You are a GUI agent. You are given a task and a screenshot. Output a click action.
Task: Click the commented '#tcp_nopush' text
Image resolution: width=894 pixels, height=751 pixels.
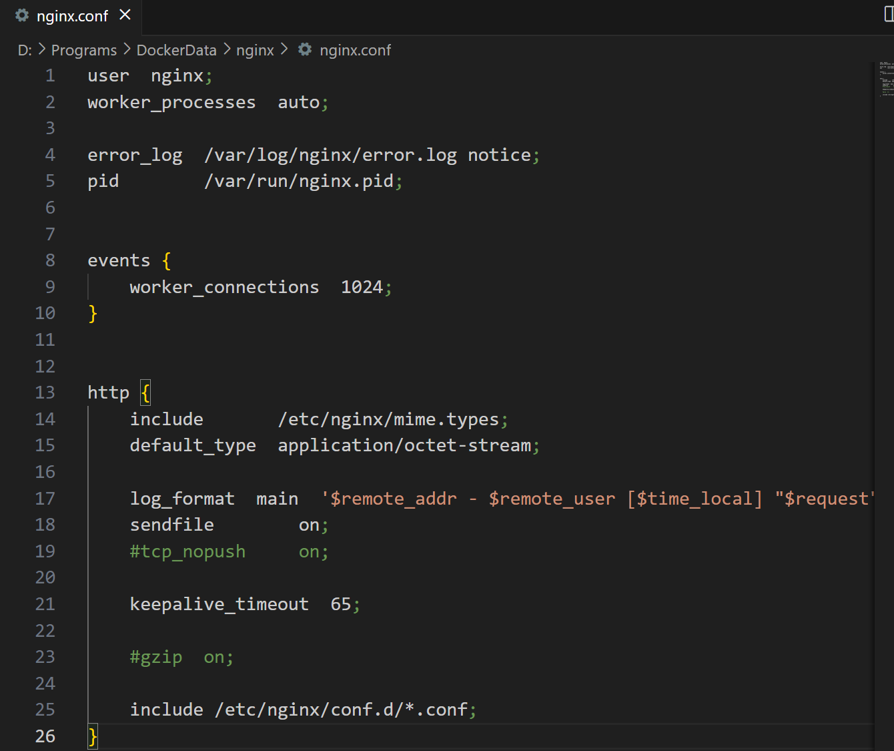[187, 552]
